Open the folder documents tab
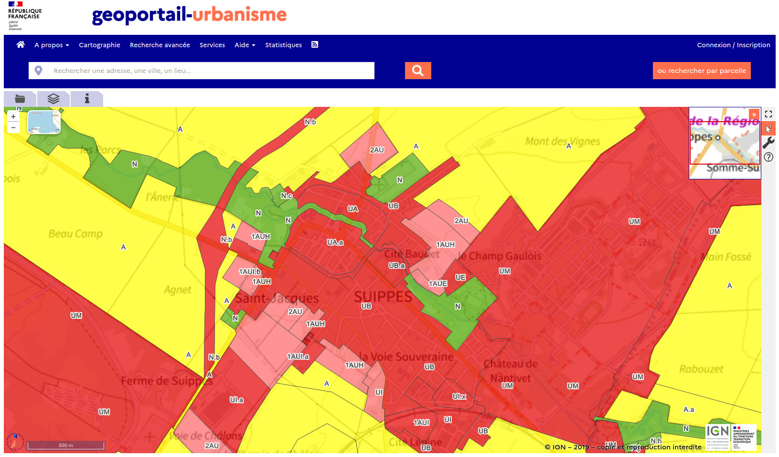This screenshot has width=779, height=457. pyautogui.click(x=20, y=99)
